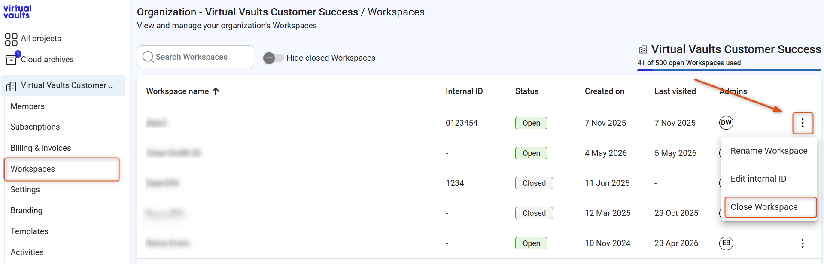Screen dimensions: 824x264
Task: Click building icon beside Virtual Vaults Customer Success heading
Action: coord(643,49)
